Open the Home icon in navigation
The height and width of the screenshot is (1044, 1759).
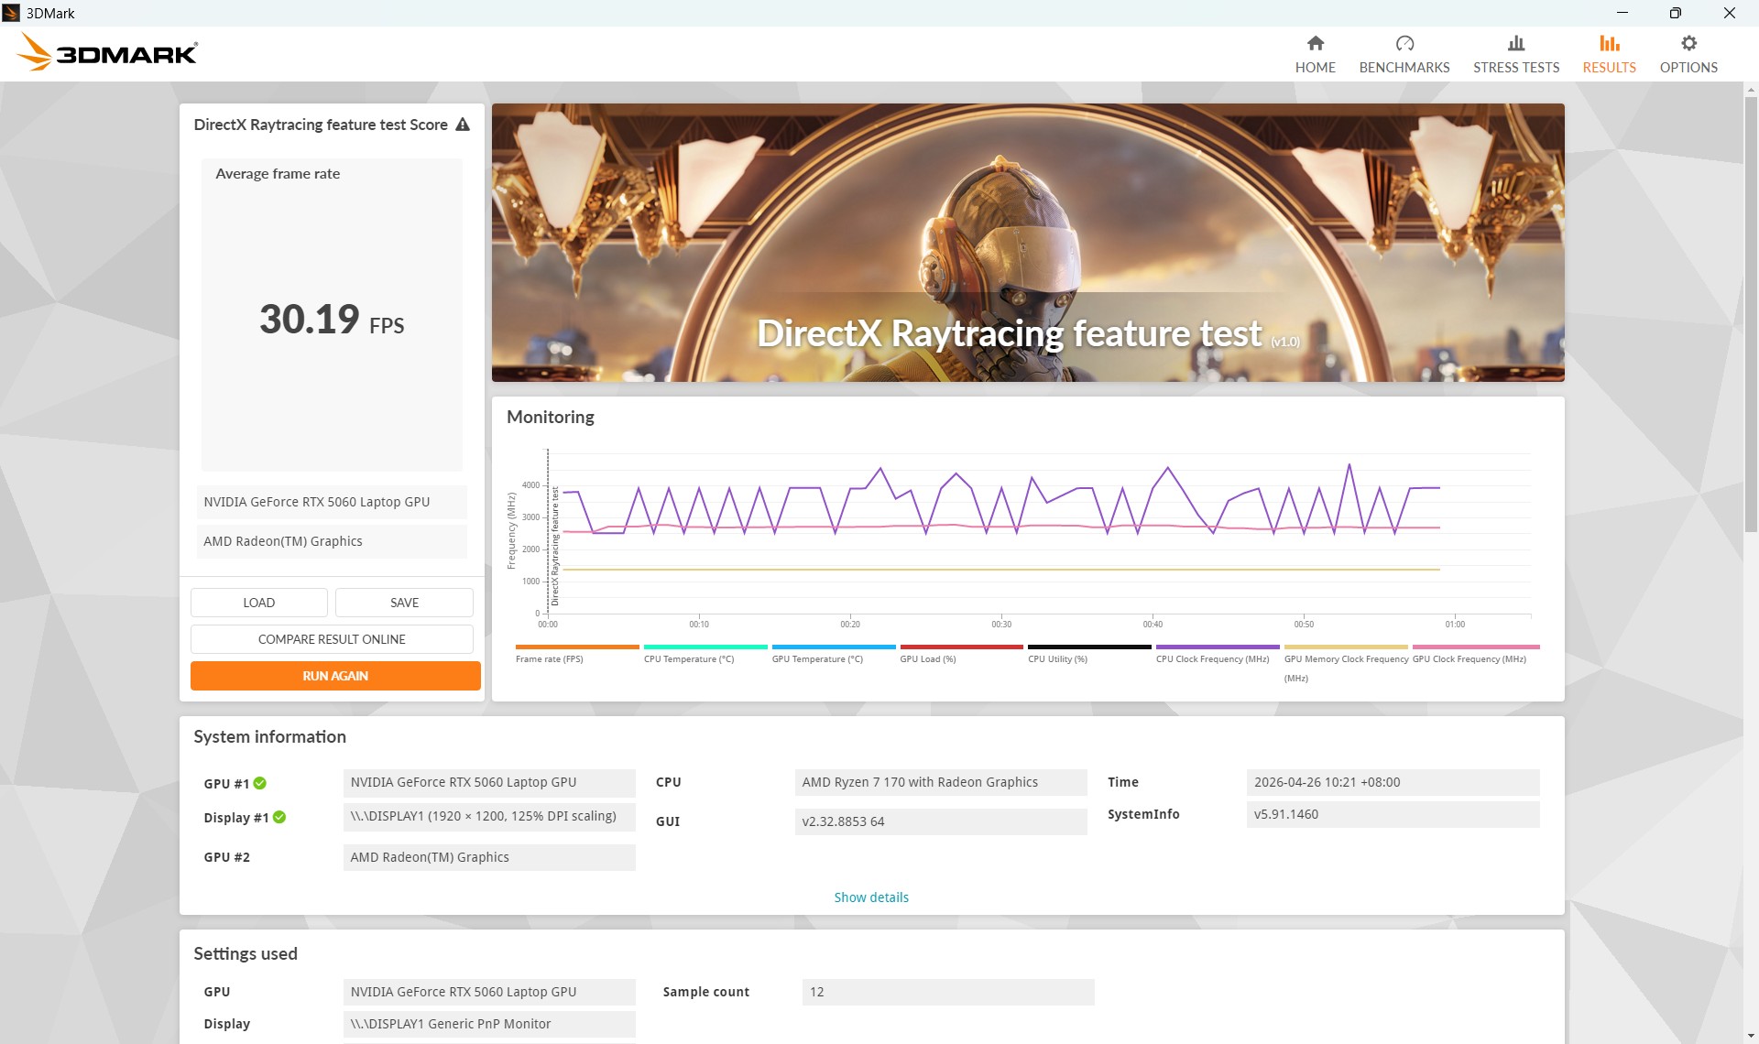1315,43
